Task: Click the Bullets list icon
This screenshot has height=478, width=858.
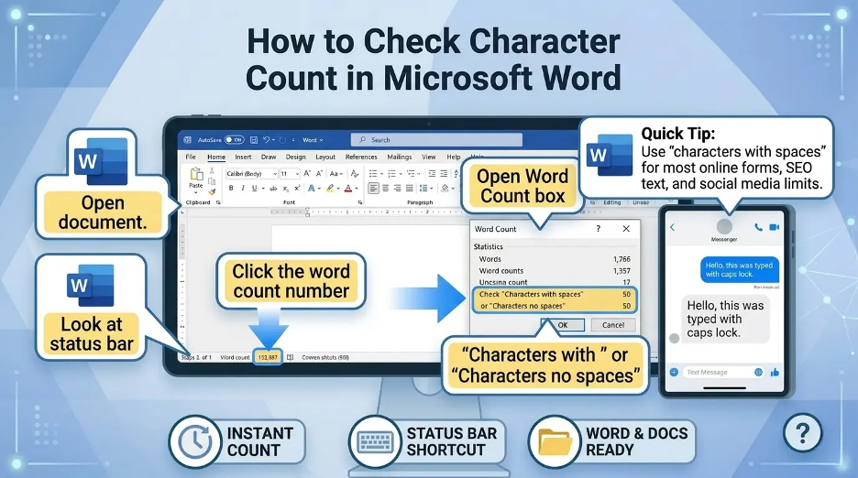Action: [373, 173]
